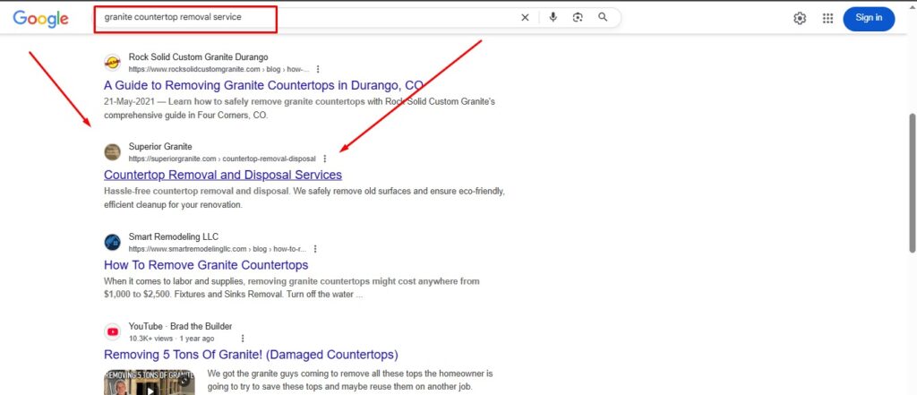The image size is (917, 395).
Task: Click YouTube · Brad the Builder label
Action: point(180,327)
